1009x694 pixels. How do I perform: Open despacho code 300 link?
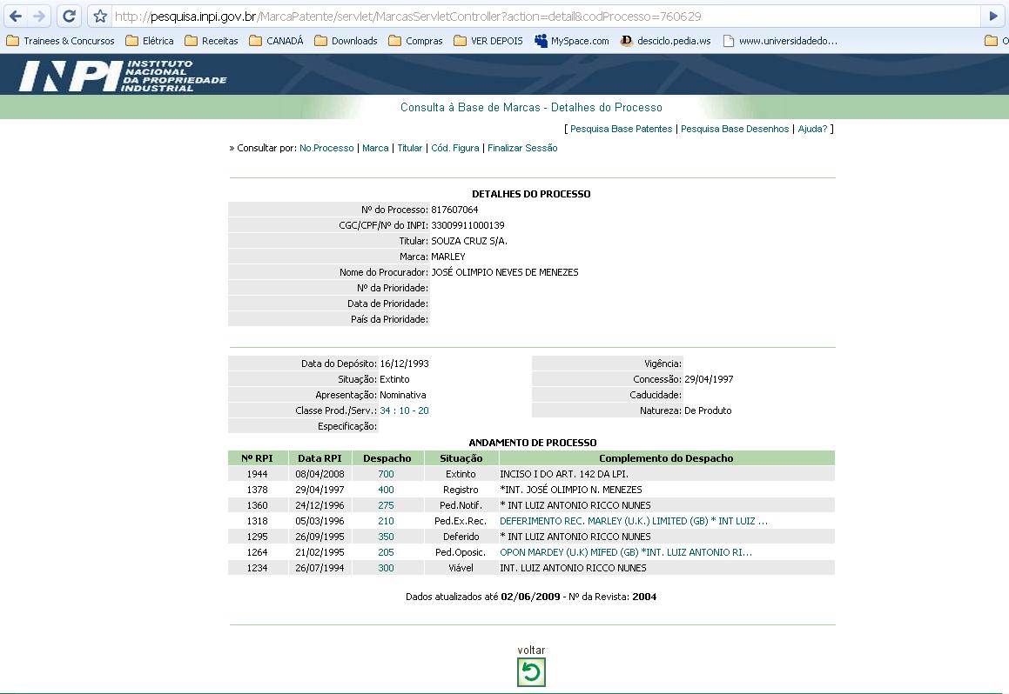pos(386,568)
